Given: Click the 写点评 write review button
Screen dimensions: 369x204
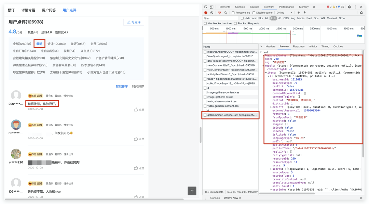Looking at the screenshot, I should [134, 22].
